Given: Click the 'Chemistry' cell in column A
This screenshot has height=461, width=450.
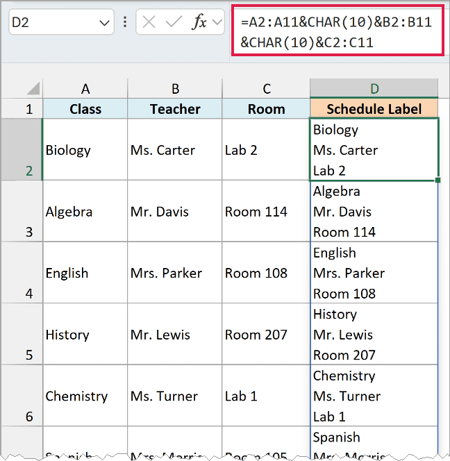Looking at the screenshot, I should click(85, 396).
